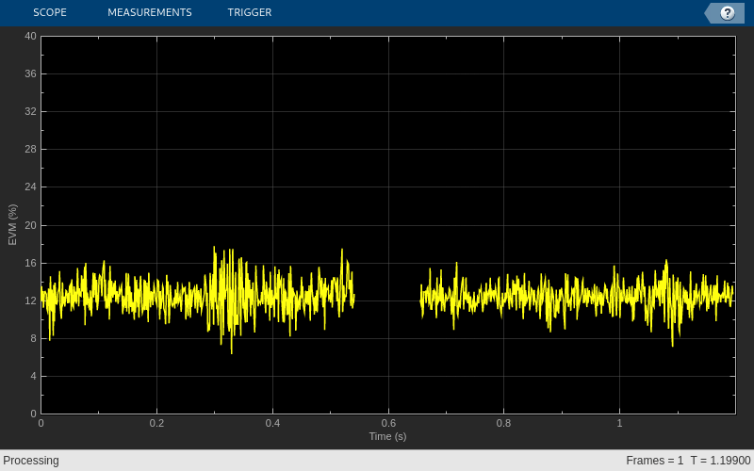Image resolution: width=754 pixels, height=471 pixels.
Task: Click the 'EVM (%)' y-axis label
Action: [x=12, y=224]
